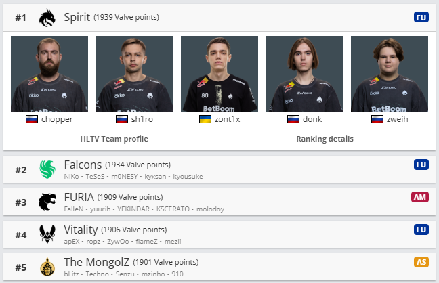
Task: Click the FURIA panther team logo
Action: point(47,202)
